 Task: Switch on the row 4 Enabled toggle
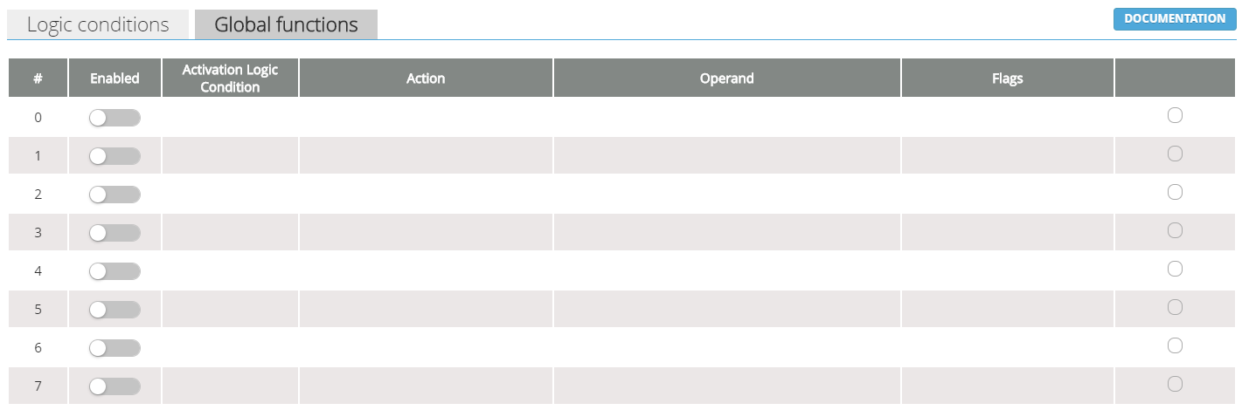[114, 271]
